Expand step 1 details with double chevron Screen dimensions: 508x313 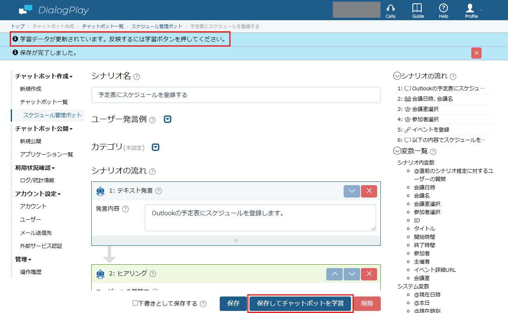tap(236, 240)
